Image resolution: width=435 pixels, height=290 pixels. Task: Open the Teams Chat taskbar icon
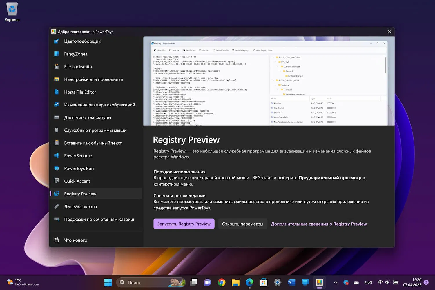coord(207,282)
